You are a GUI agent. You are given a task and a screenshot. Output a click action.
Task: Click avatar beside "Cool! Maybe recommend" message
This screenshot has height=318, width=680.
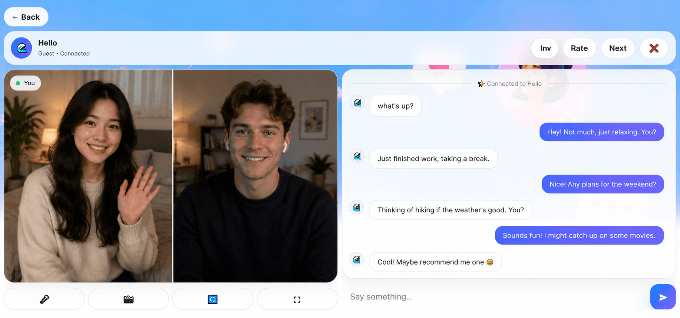click(x=357, y=259)
